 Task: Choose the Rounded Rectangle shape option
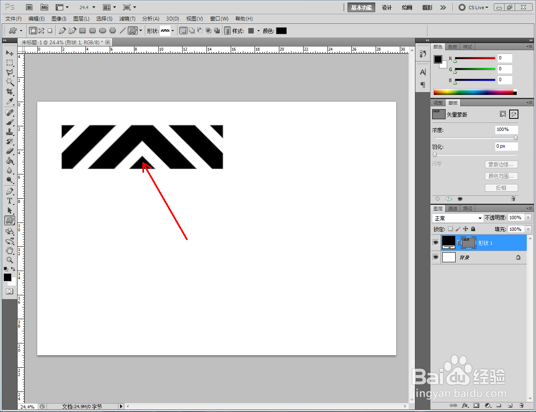click(93, 31)
